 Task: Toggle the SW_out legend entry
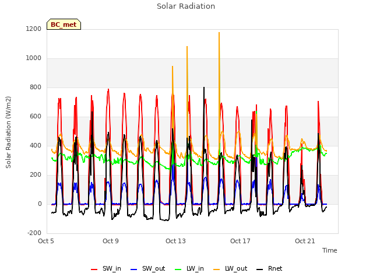point(147,269)
